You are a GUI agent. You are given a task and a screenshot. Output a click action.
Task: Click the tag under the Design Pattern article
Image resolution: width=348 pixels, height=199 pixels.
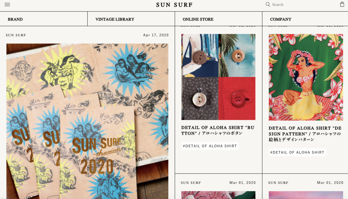click(x=297, y=152)
